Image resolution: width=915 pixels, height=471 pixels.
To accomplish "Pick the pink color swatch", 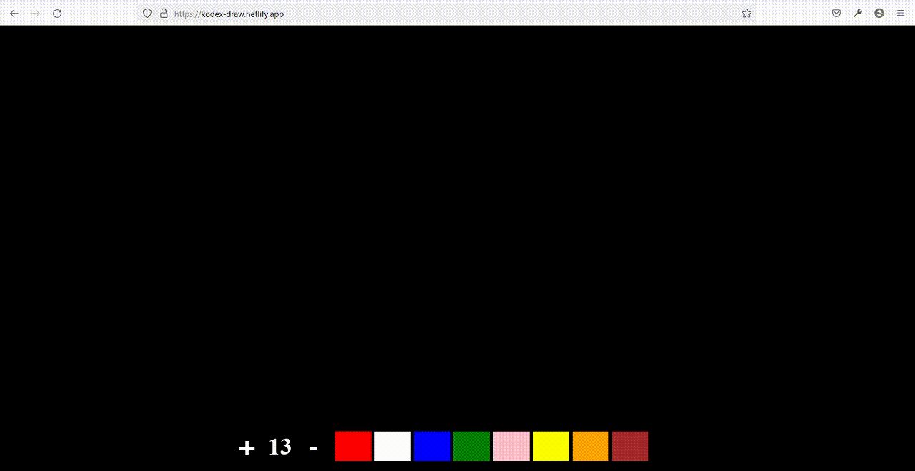I will (x=511, y=446).
